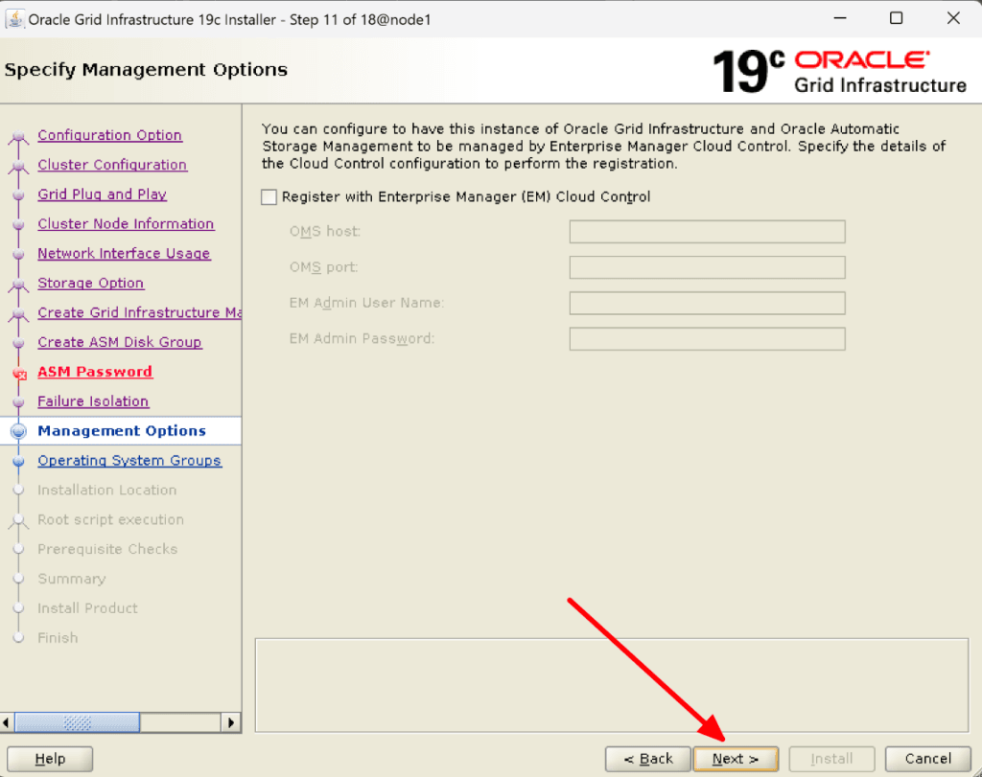The width and height of the screenshot is (982, 777).
Task: Open the Create ASM Disk Group step
Action: click(120, 342)
